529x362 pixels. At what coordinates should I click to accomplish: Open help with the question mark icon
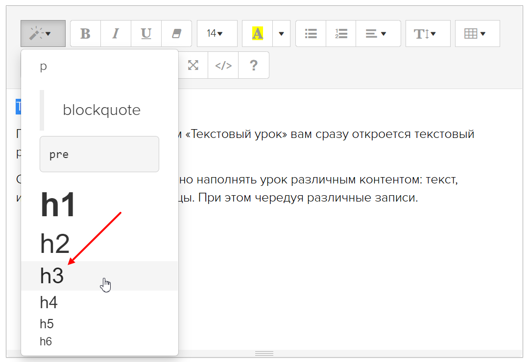pos(254,65)
